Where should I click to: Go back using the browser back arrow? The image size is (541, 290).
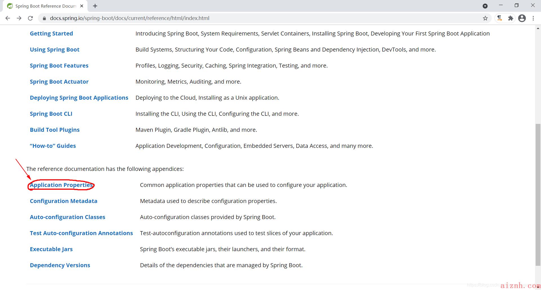[x=8, y=18]
